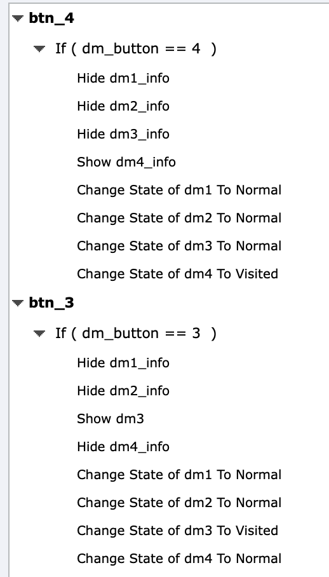Select Change State of dm4 To Normal
This screenshot has height=577, width=329.
click(x=179, y=558)
